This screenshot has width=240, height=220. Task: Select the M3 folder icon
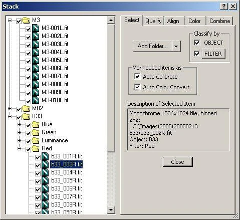pos(26,21)
